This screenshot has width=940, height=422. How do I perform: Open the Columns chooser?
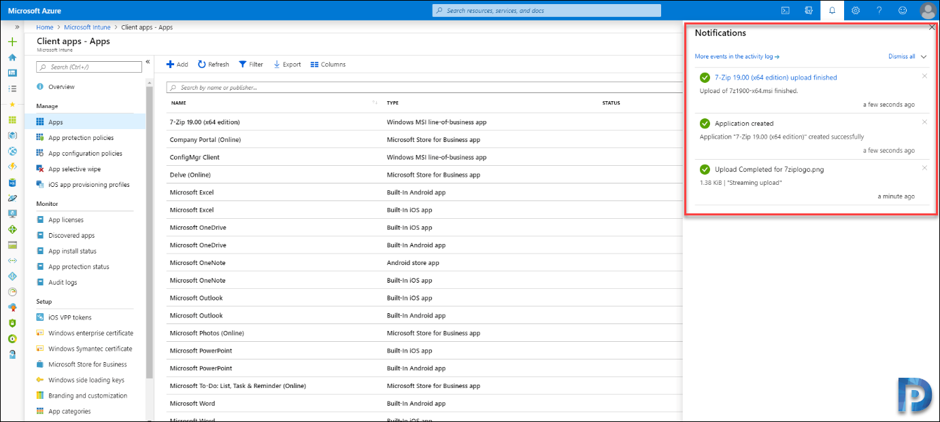coord(328,65)
